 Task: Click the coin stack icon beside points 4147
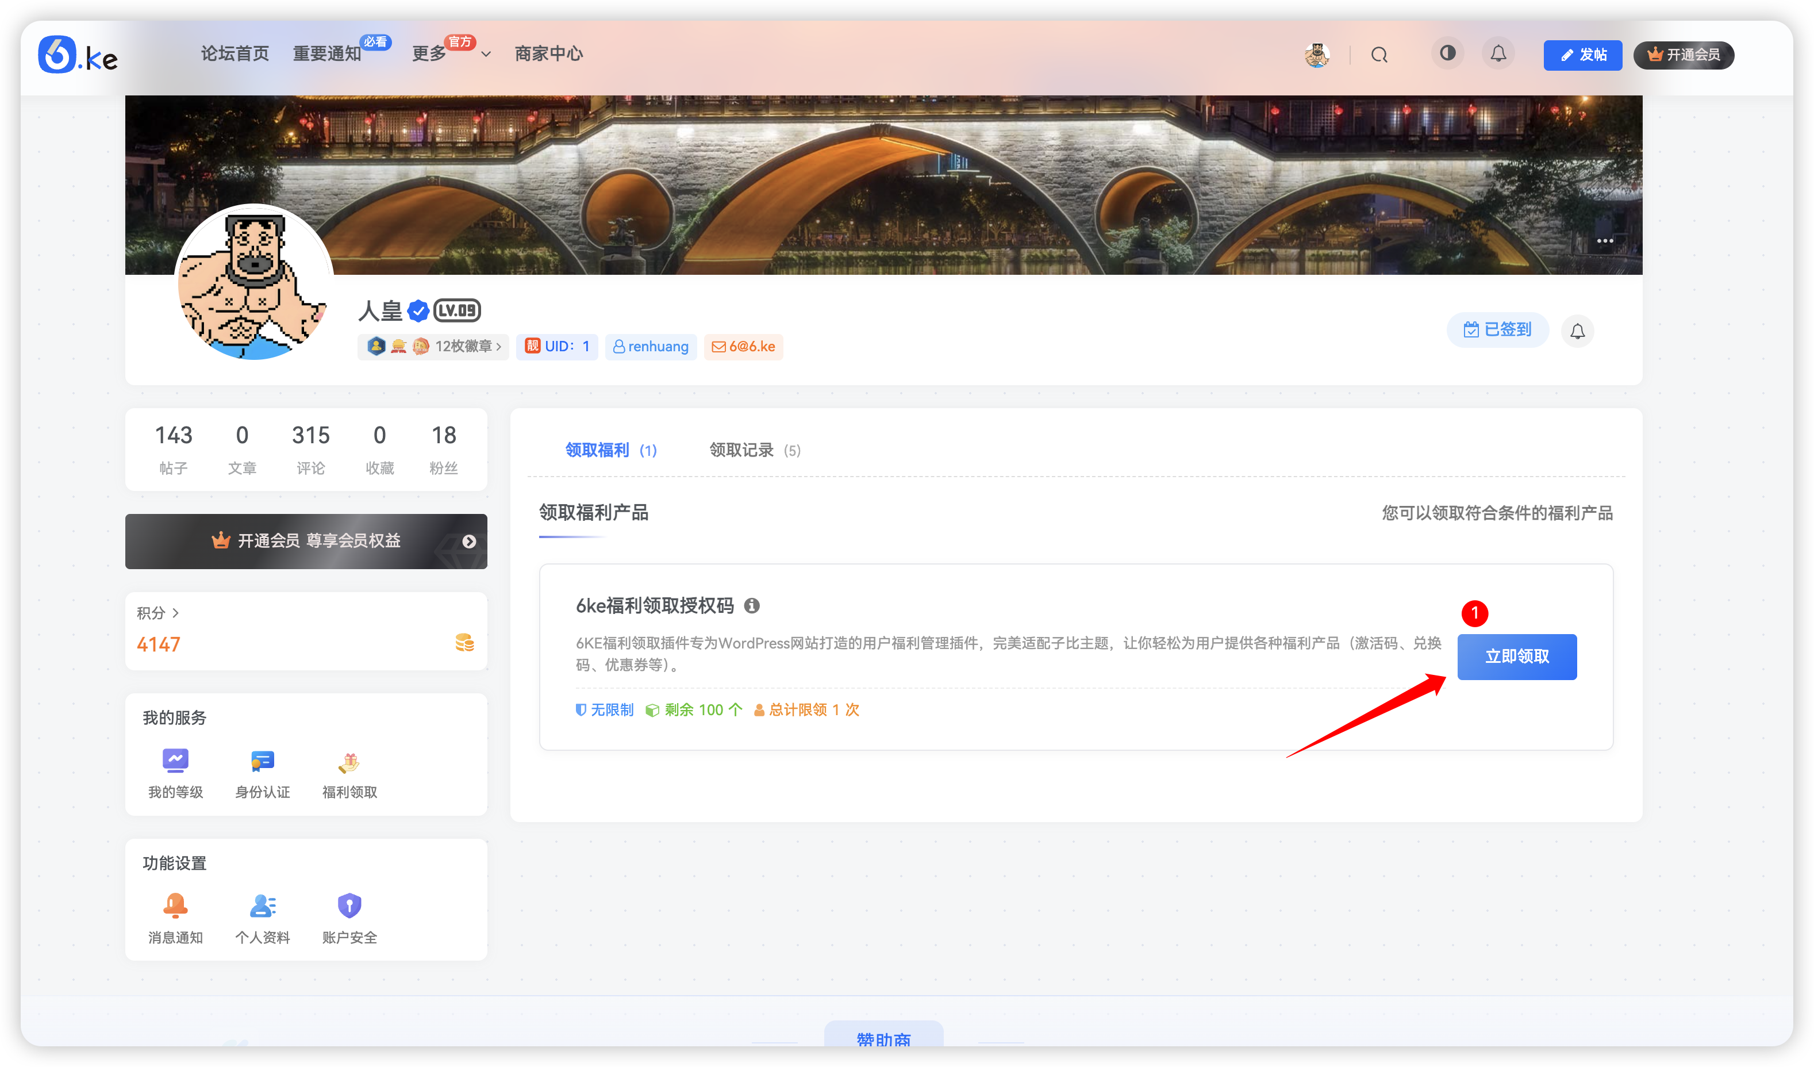(x=464, y=643)
